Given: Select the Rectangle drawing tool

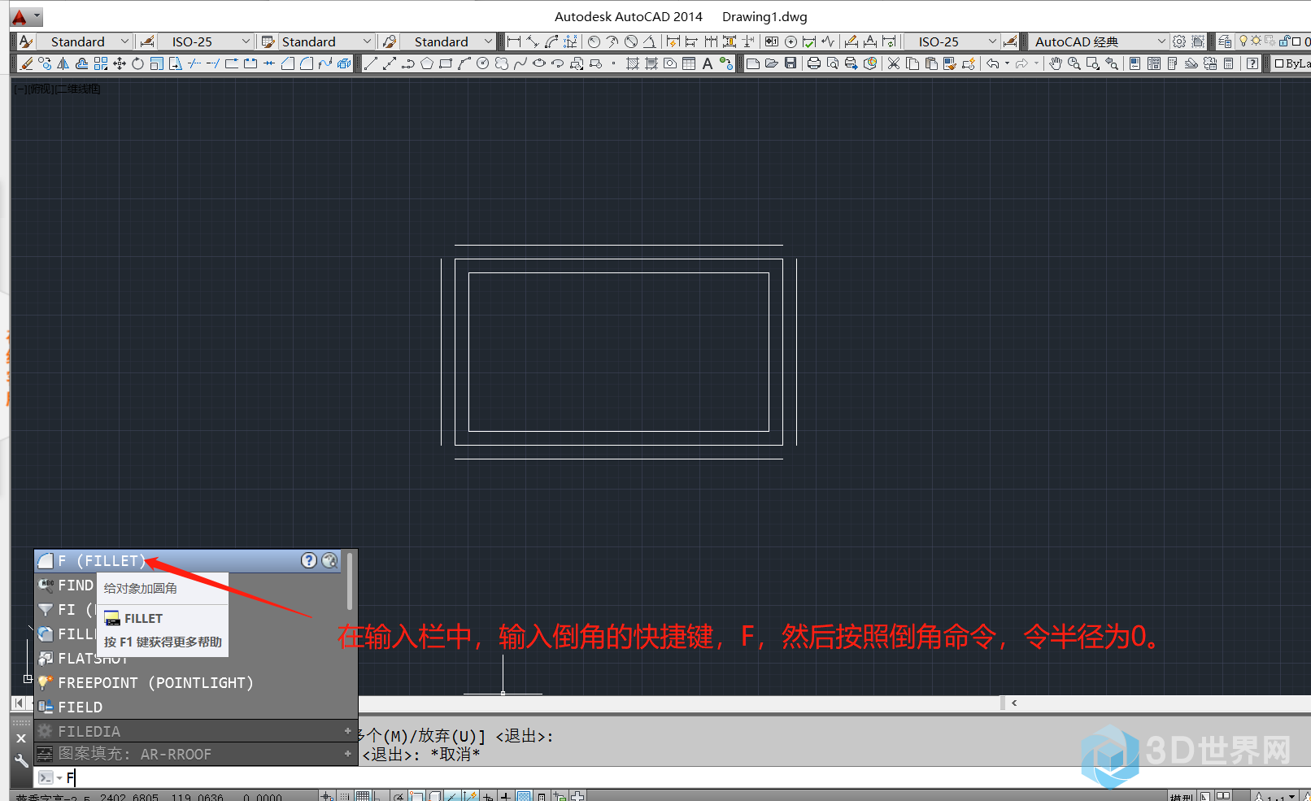Looking at the screenshot, I should [445, 63].
